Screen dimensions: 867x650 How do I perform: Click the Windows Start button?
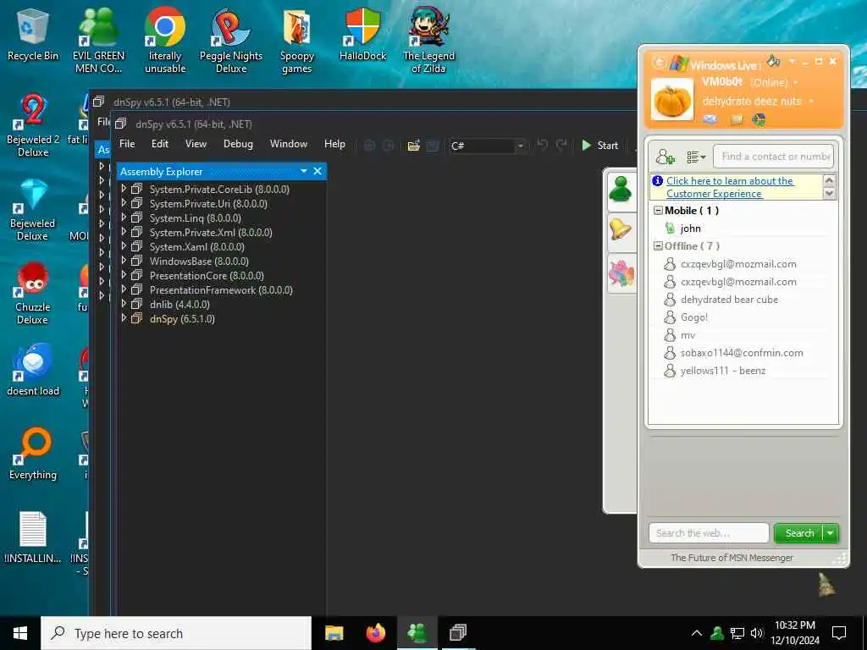coord(20,633)
